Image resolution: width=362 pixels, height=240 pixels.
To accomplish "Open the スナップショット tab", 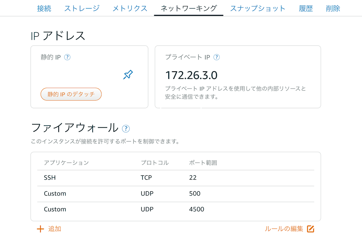I will coord(257,8).
